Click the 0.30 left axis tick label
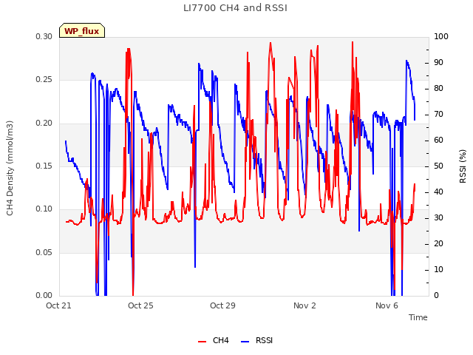Viewport: 473px width, 355px height. [44, 36]
